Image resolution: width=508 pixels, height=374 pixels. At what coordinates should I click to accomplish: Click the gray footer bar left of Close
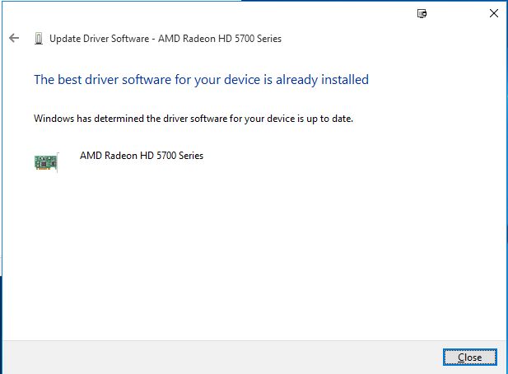click(221, 358)
